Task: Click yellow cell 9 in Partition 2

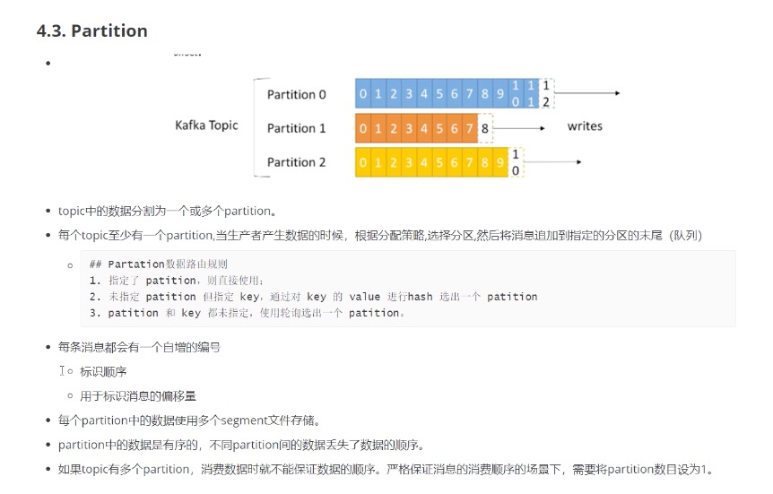Action: [x=499, y=162]
